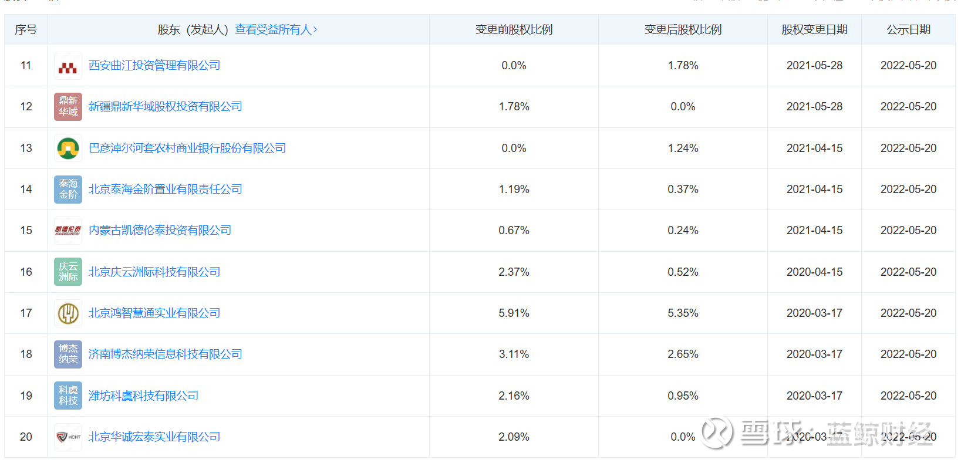Click the 科虞科技 company logo icon
Viewport: 961px width, 463px height.
tap(68, 396)
